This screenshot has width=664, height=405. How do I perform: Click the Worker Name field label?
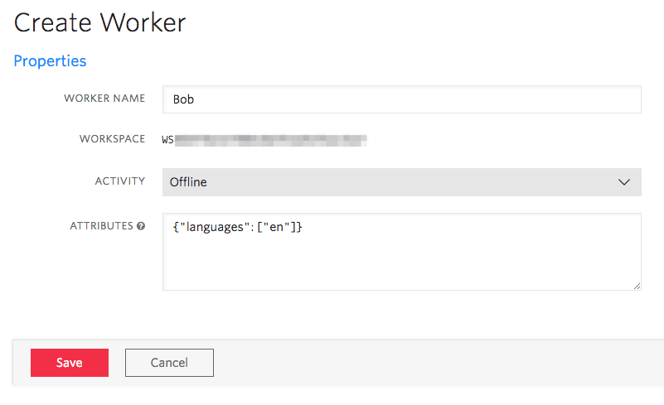pos(104,99)
